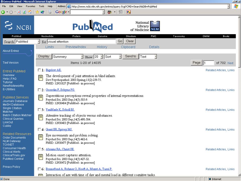
Task: Stop loading with the red X icon
Action: pos(19,12)
